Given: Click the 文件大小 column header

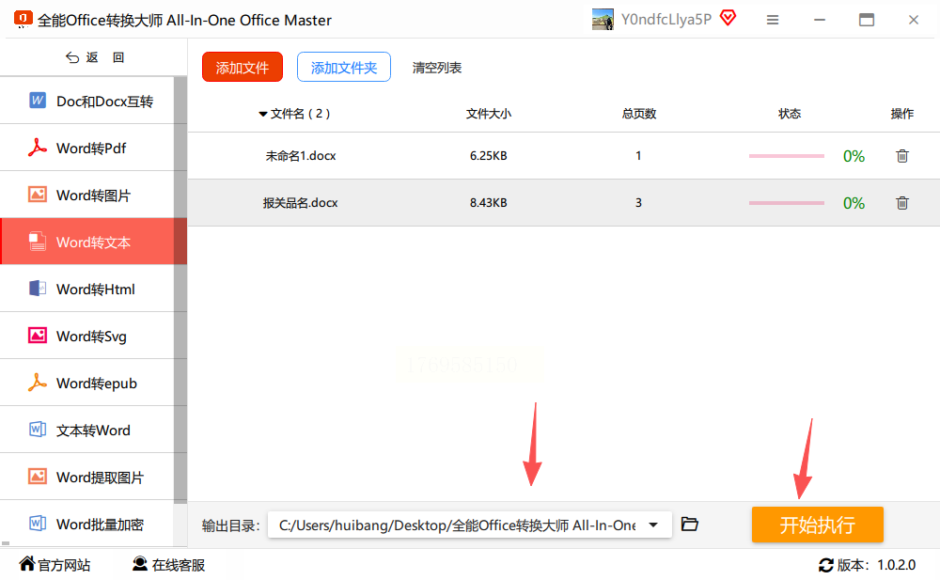Looking at the screenshot, I should coord(489,114).
